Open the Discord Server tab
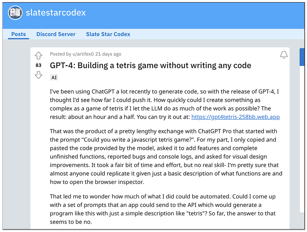This screenshot has width=307, height=232. (x=56, y=34)
